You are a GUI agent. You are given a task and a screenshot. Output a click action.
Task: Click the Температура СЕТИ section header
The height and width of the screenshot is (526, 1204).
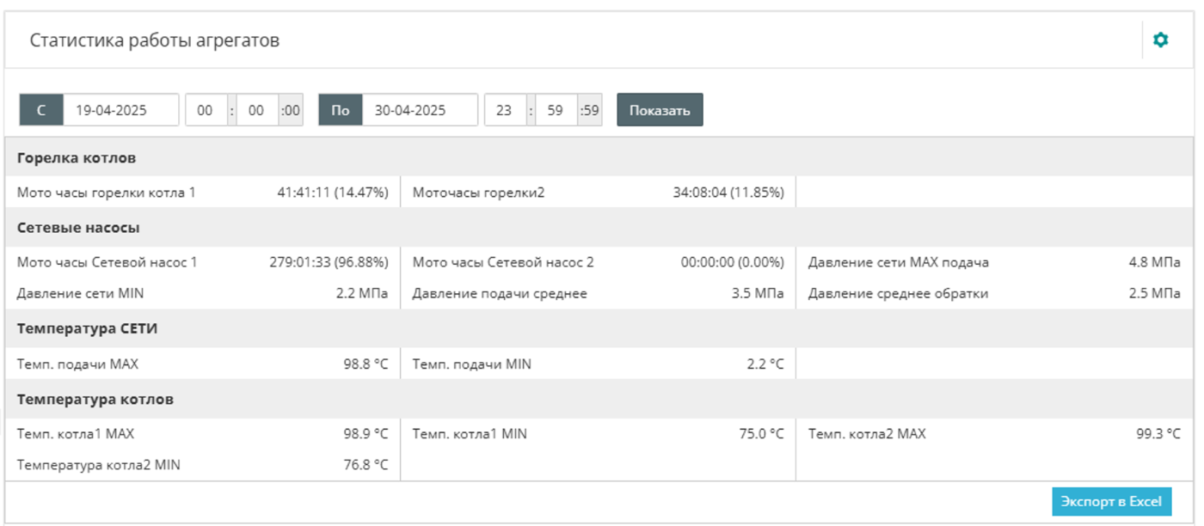pyautogui.click(x=87, y=329)
